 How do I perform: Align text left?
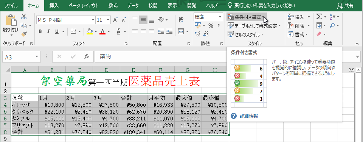135,31
